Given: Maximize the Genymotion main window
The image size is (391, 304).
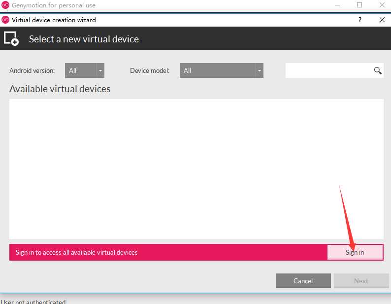Looking at the screenshot, I should tap(359, 5).
